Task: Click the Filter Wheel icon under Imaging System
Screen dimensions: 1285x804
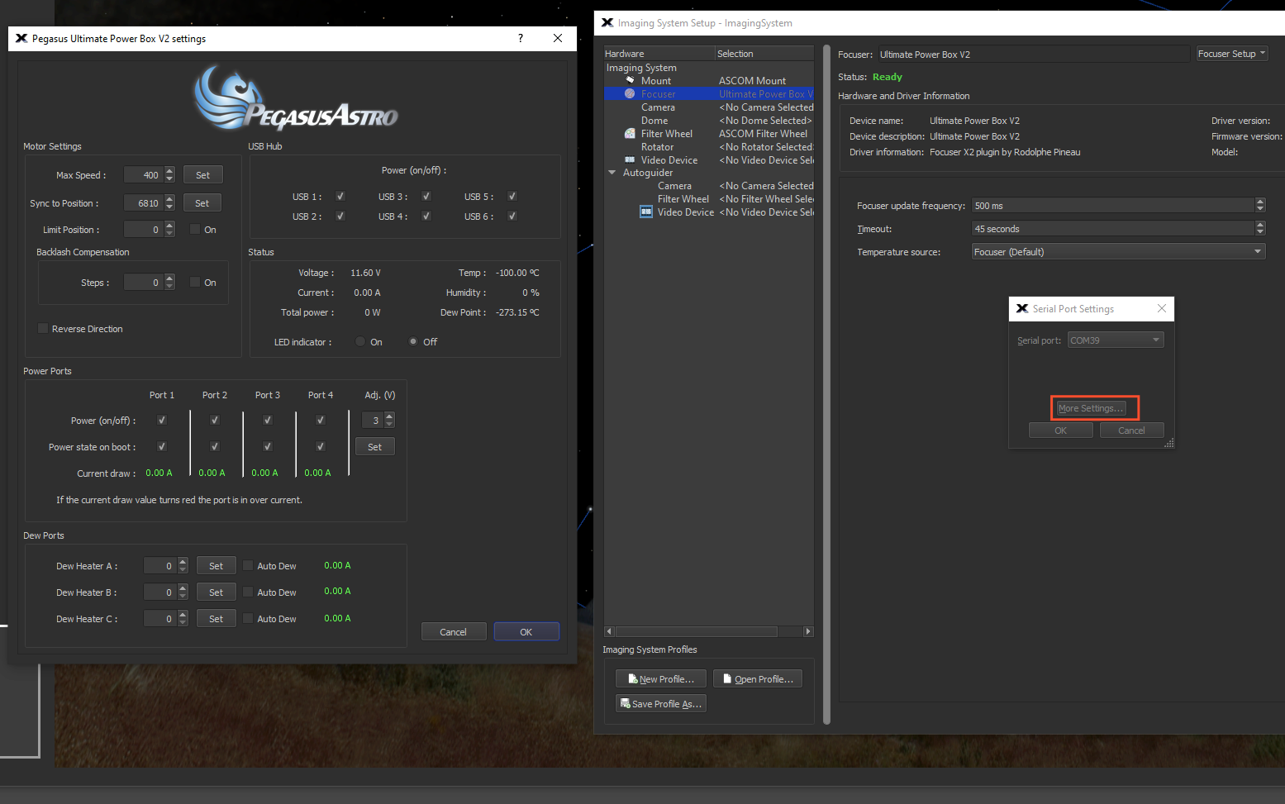Action: point(630,133)
